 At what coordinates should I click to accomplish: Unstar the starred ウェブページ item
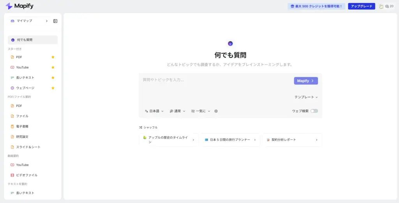(x=53, y=88)
